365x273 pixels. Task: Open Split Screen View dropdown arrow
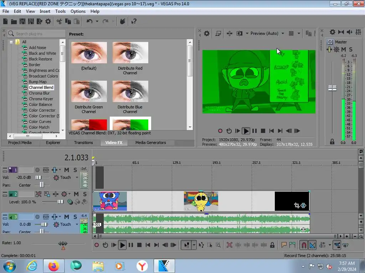(x=247, y=33)
